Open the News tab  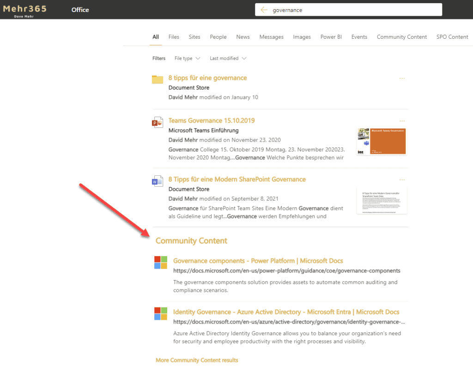click(243, 37)
